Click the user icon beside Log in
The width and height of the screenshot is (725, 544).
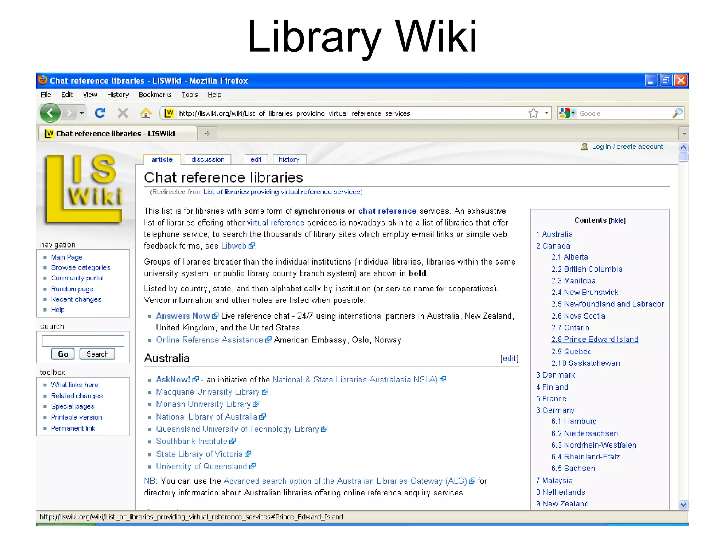click(x=584, y=147)
